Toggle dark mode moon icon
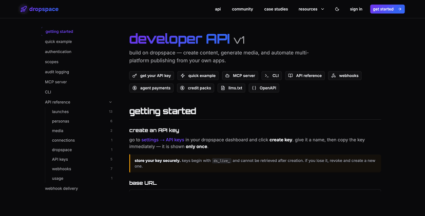Image resolution: width=425 pixels, height=216 pixels. (x=337, y=9)
